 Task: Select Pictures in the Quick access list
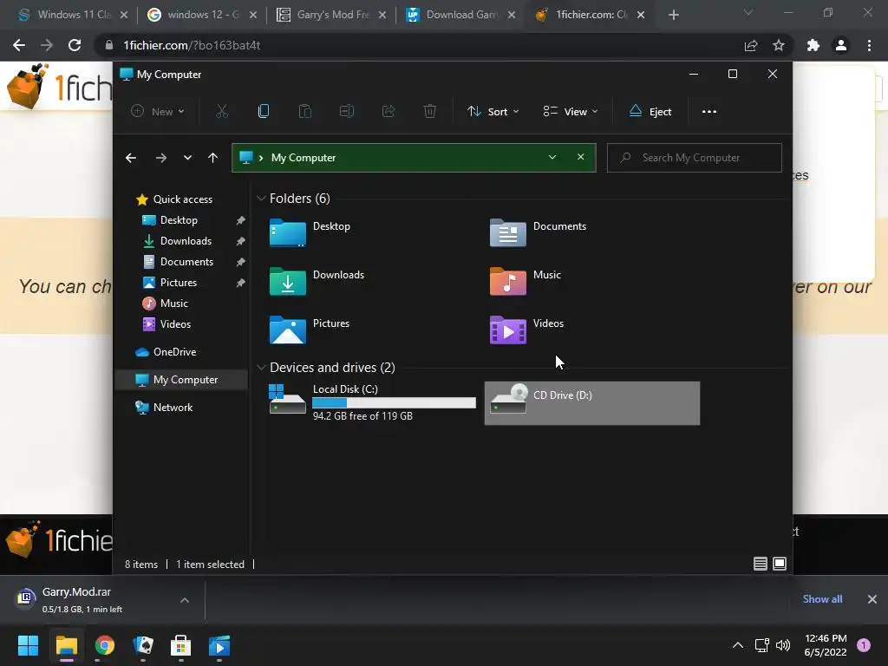(178, 283)
